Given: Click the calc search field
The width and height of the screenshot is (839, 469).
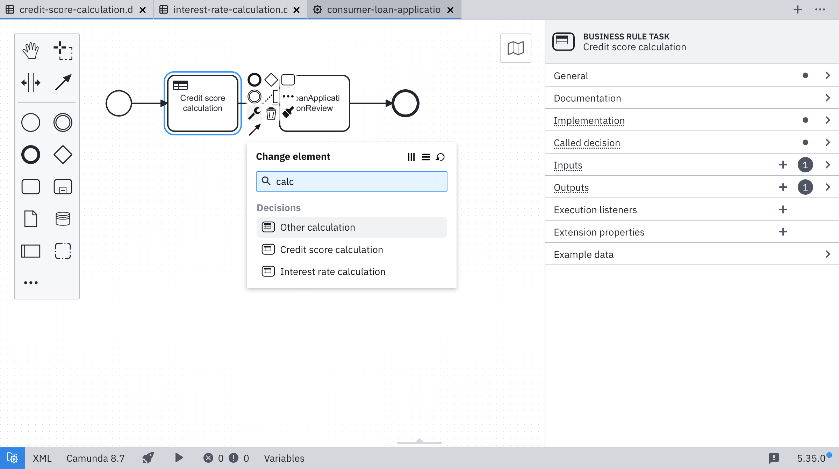Looking at the screenshot, I should point(351,181).
